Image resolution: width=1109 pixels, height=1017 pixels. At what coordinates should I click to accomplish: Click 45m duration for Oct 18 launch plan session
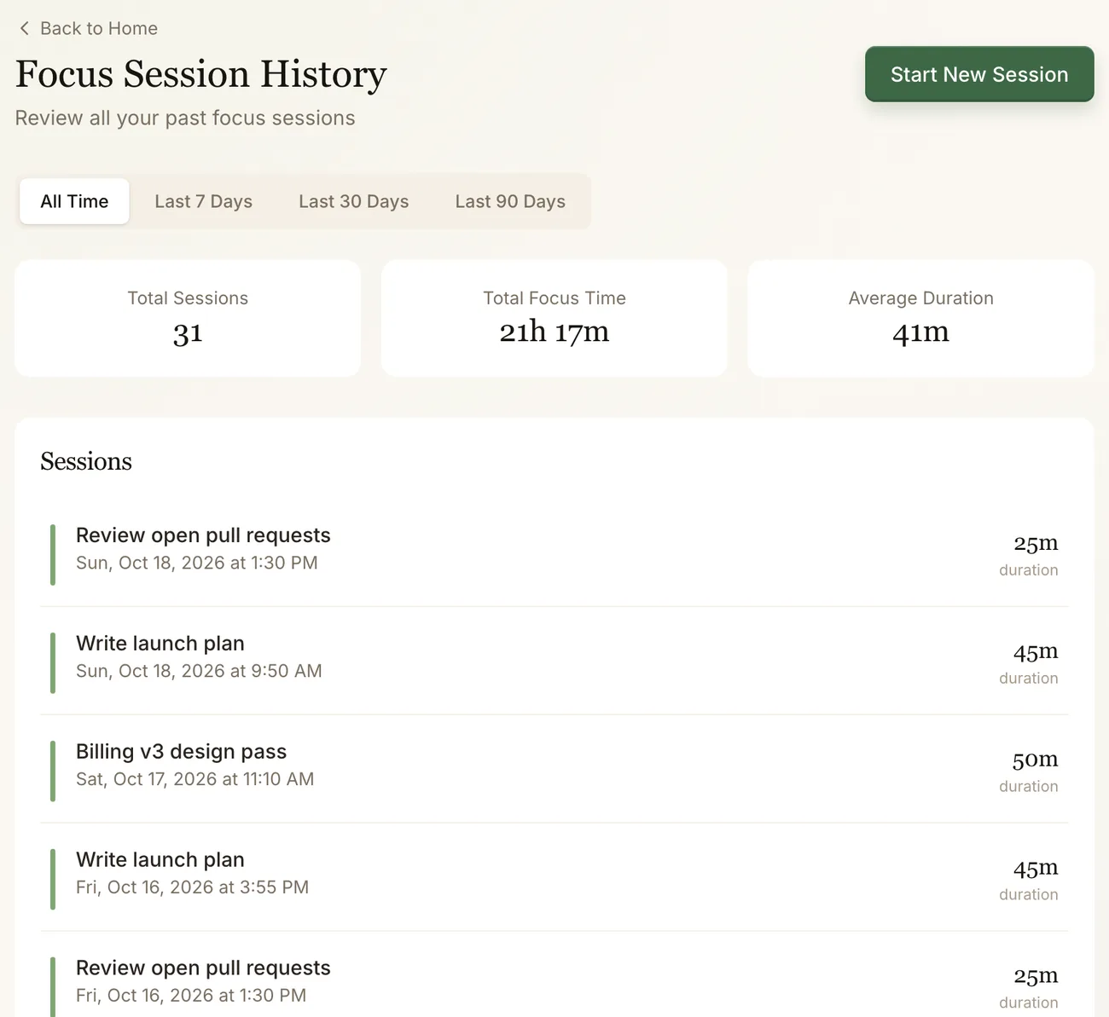[x=1036, y=650]
